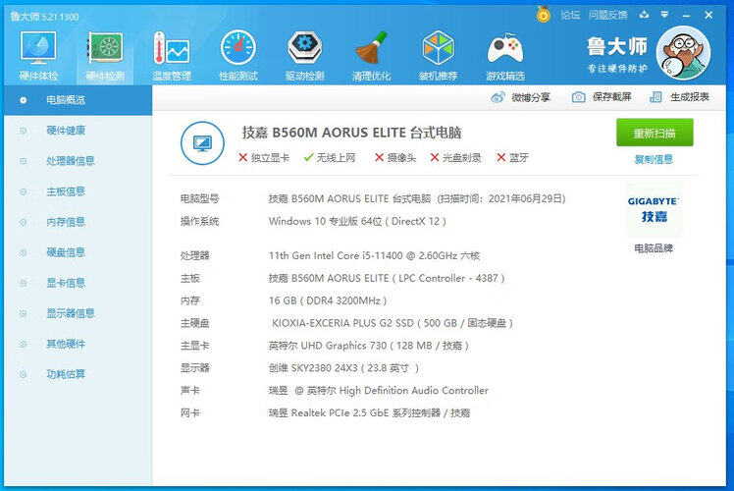The height and width of the screenshot is (491, 734).
Task: Click the High Definition Audio Controller value
Action: point(378,390)
